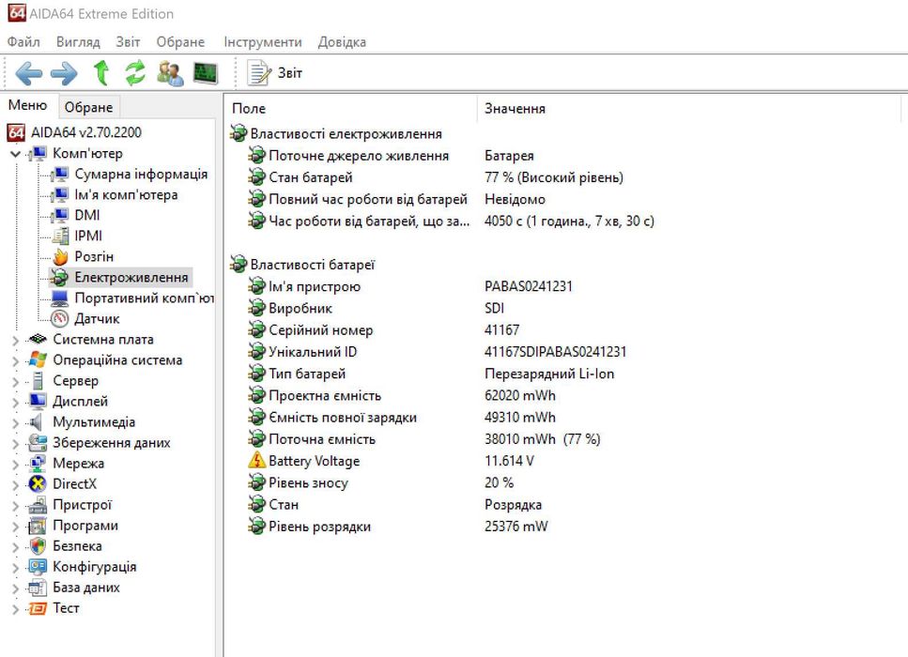Click the Конфігурація icon

click(x=38, y=567)
